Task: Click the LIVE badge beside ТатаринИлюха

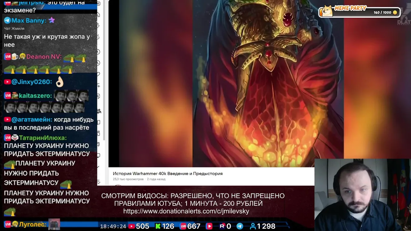Action: coord(7,138)
